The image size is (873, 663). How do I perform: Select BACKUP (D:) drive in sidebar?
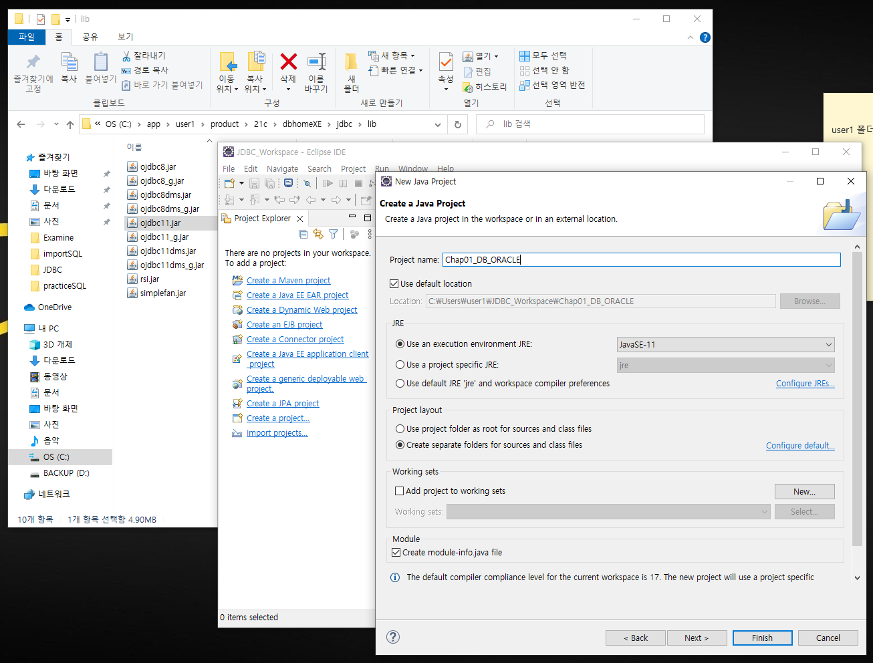(66, 473)
